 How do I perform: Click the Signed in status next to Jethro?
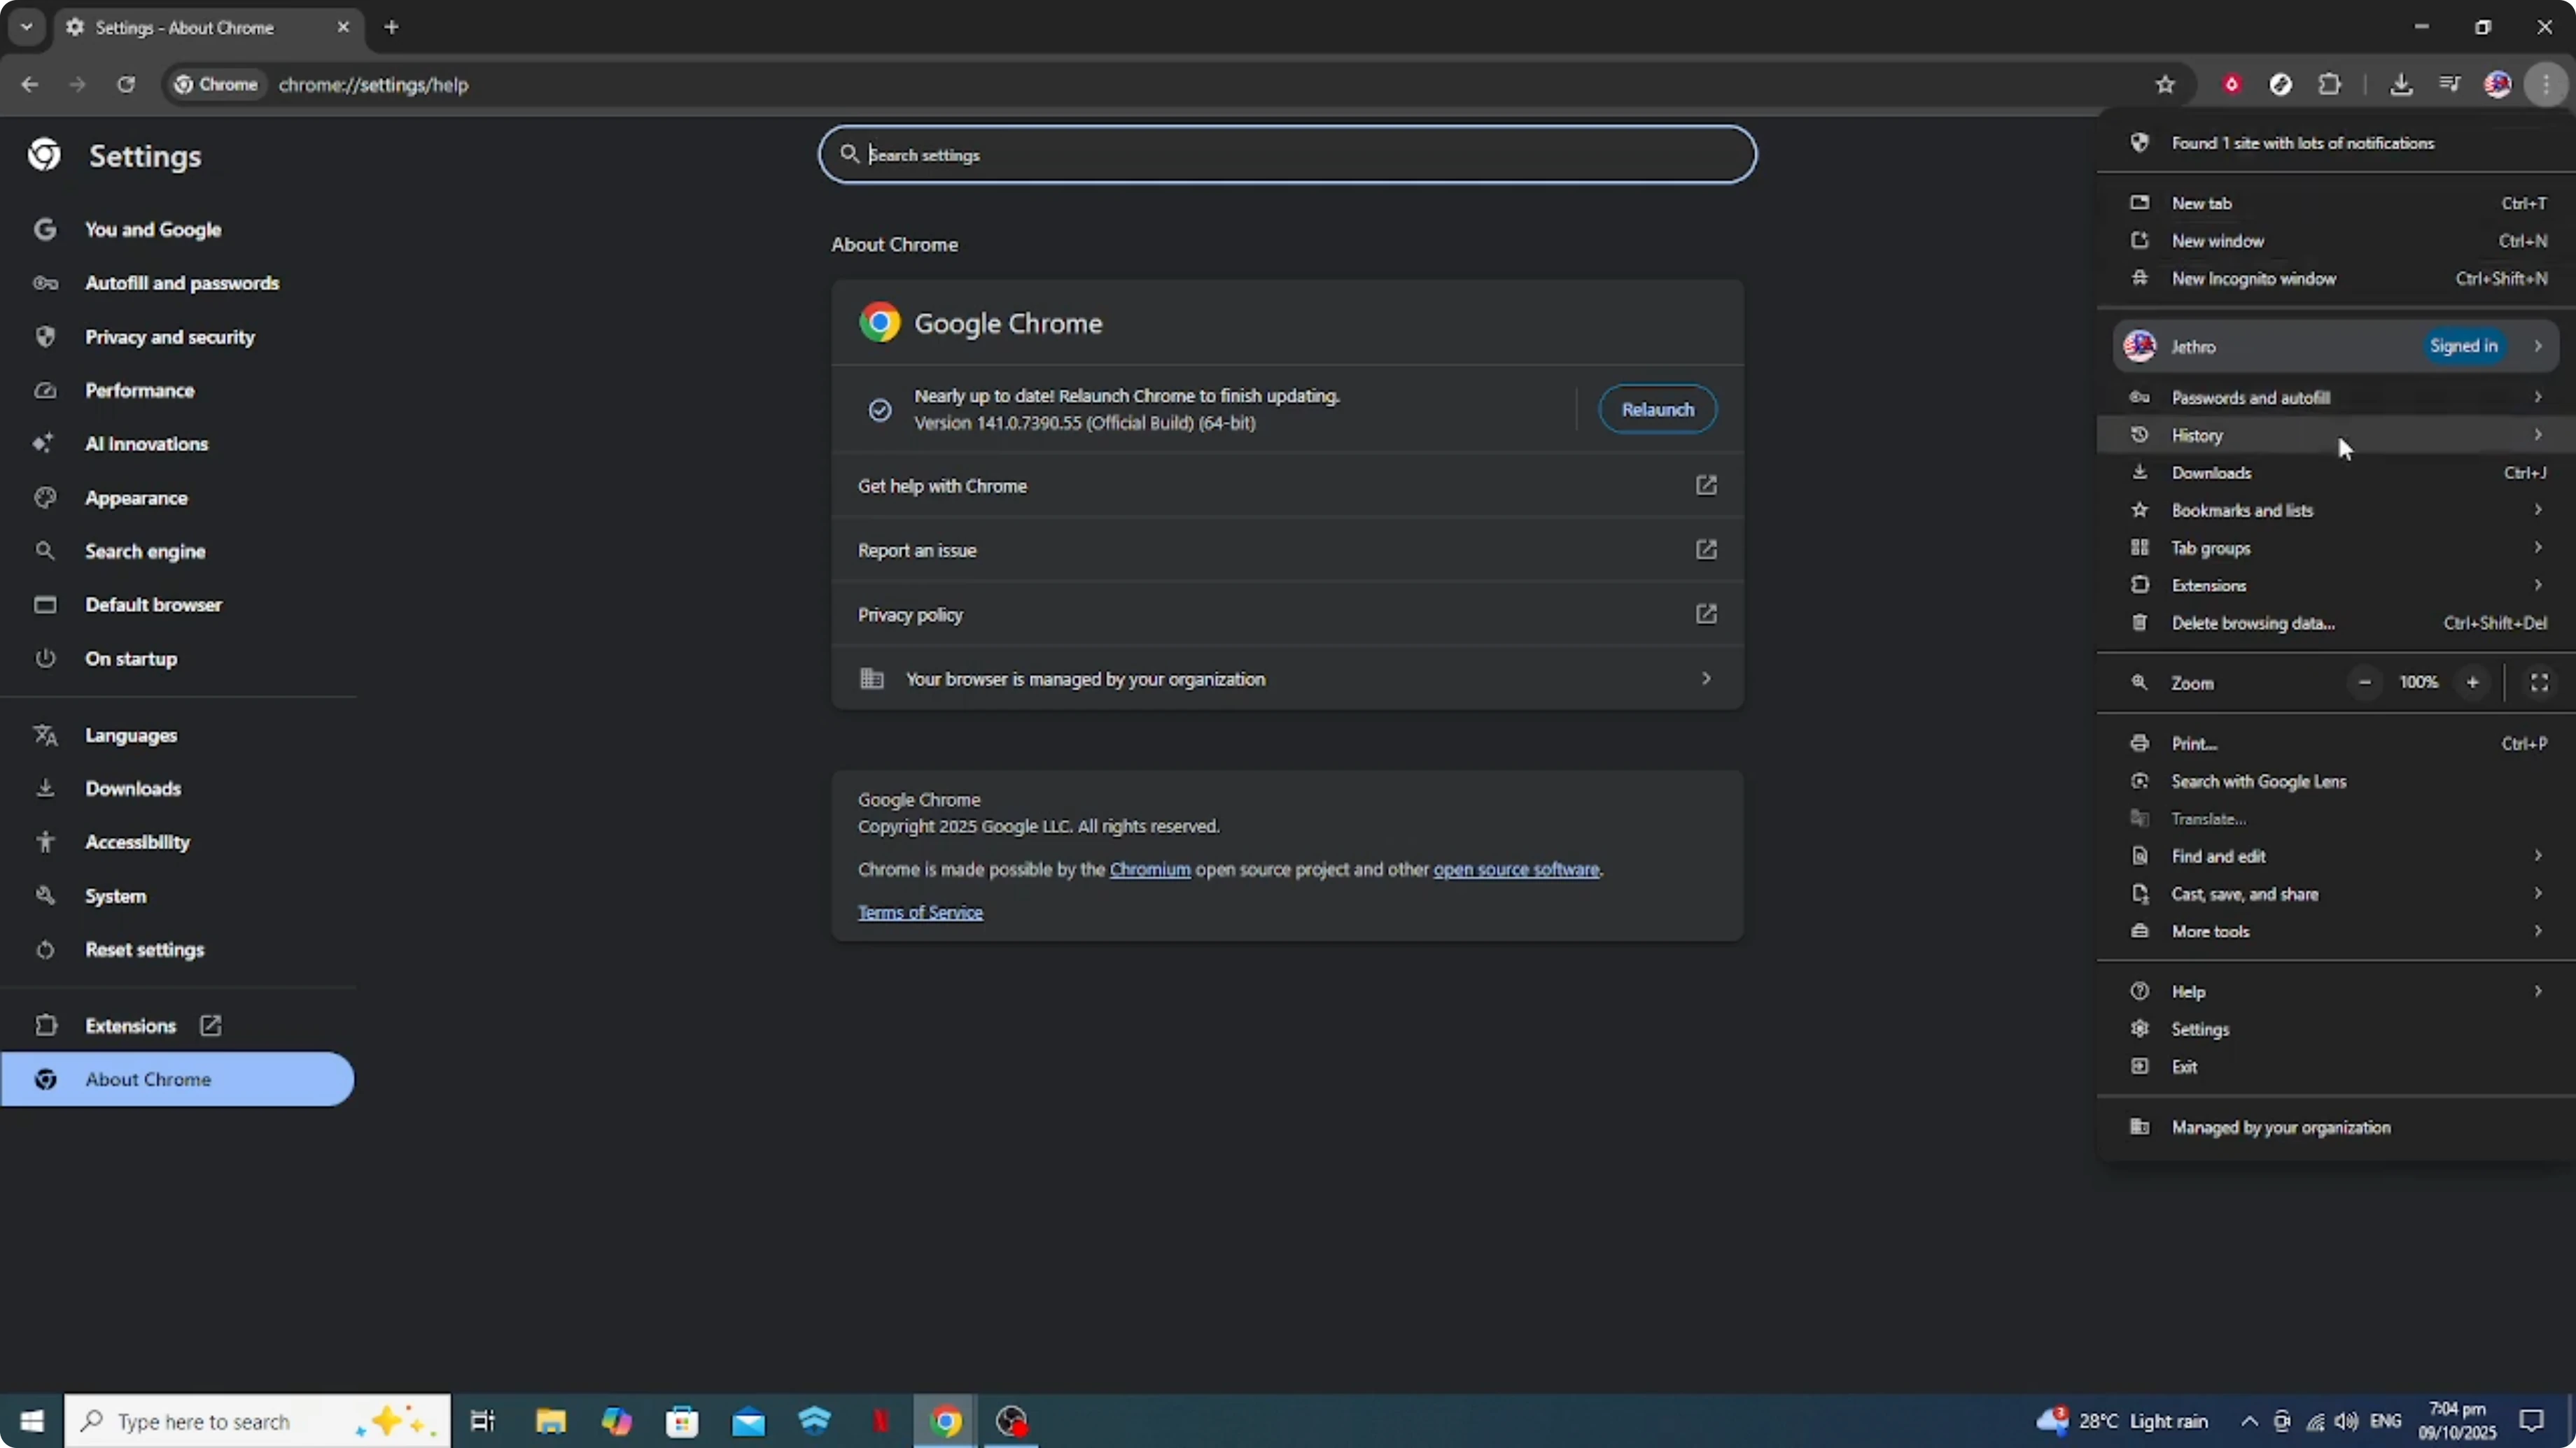point(2464,346)
